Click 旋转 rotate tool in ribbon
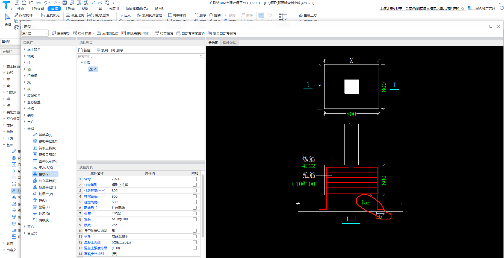 click(215, 15)
